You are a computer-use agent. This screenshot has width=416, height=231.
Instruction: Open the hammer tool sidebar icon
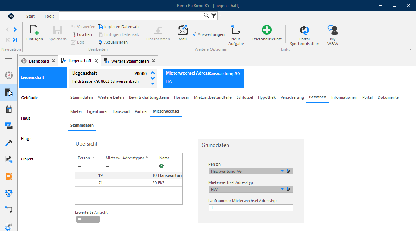pos(9,143)
